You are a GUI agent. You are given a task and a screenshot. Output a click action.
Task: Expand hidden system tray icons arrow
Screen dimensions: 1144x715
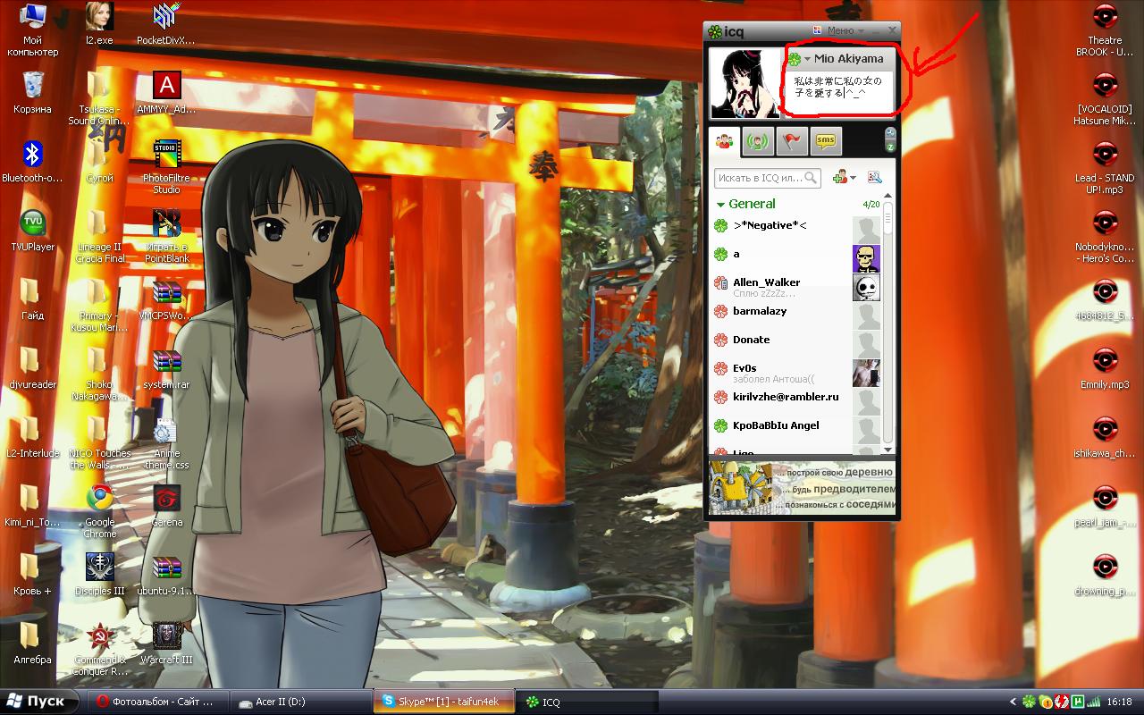click(1013, 702)
